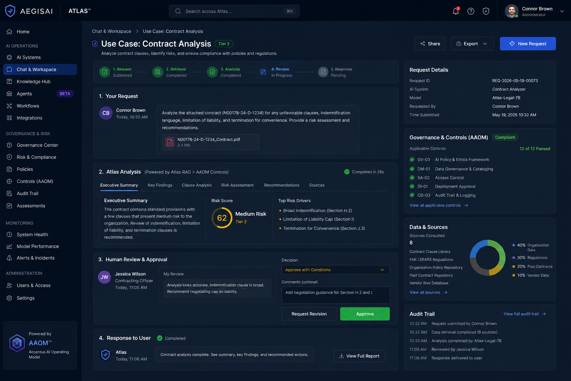Screen dimensions: 571x381
Task: Click the Users & Access icon
Action: coord(9,285)
